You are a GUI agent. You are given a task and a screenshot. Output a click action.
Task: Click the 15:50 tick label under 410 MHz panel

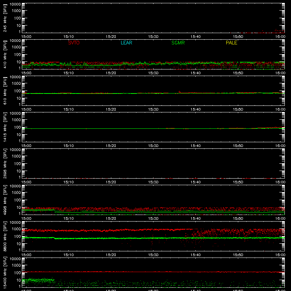(x=238, y=73)
